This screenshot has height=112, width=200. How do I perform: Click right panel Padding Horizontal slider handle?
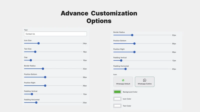126,69
